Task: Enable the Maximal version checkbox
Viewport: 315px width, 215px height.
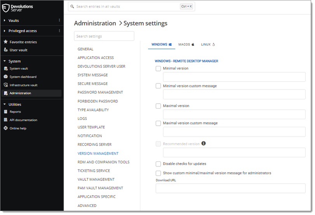Action: (158, 106)
